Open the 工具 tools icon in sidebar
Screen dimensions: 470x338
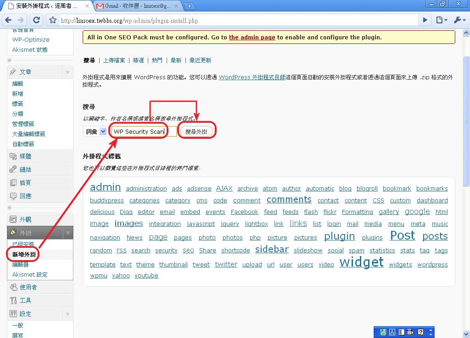click(x=13, y=300)
